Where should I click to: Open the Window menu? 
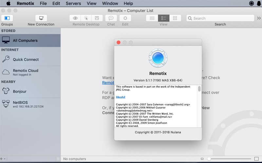tap(110, 3)
